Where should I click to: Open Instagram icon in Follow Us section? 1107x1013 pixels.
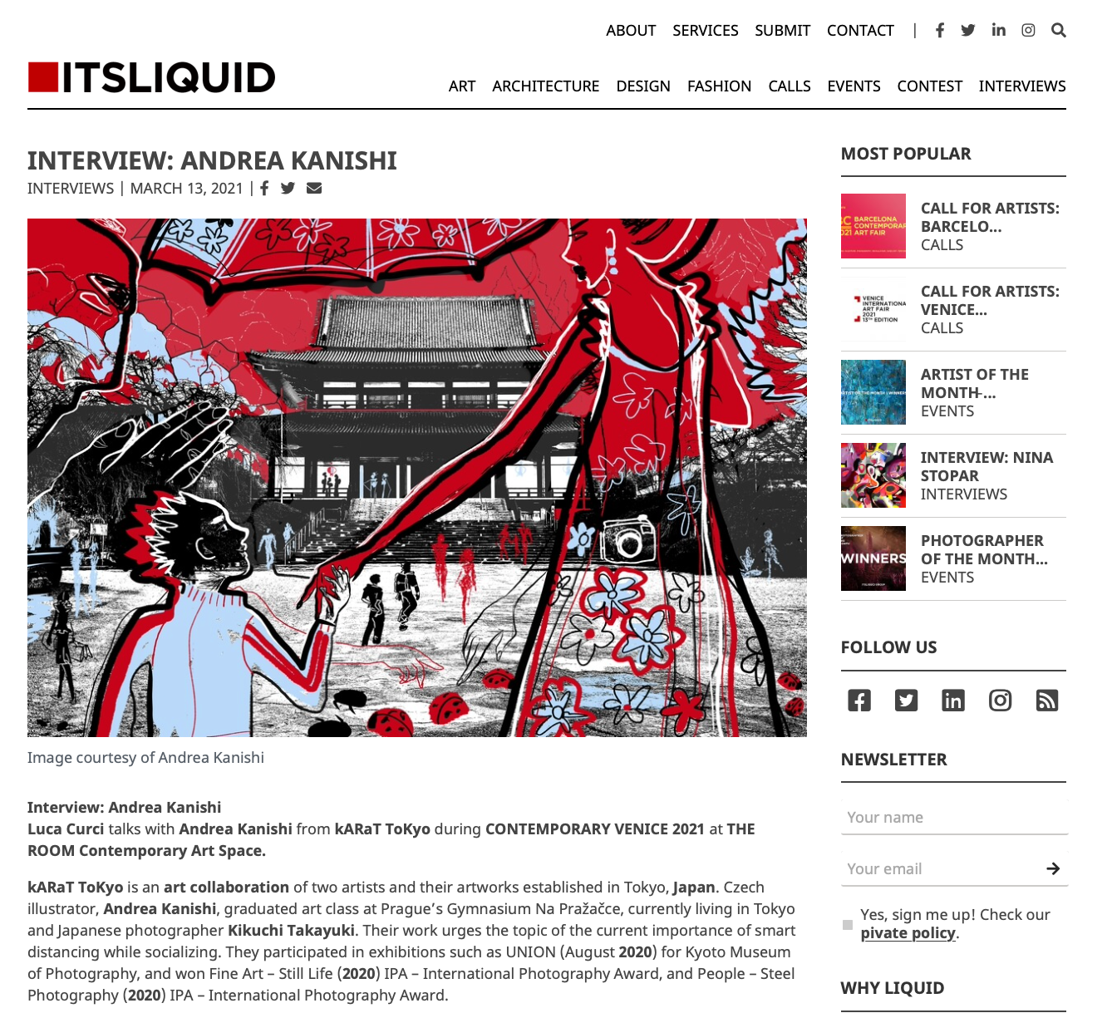click(1000, 701)
